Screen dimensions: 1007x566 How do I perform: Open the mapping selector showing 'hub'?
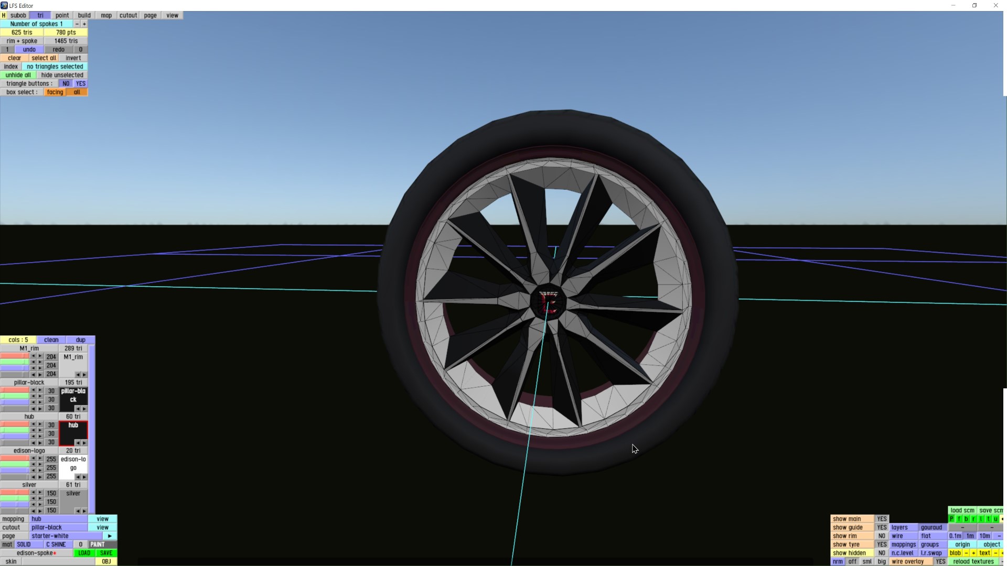pyautogui.click(x=58, y=519)
